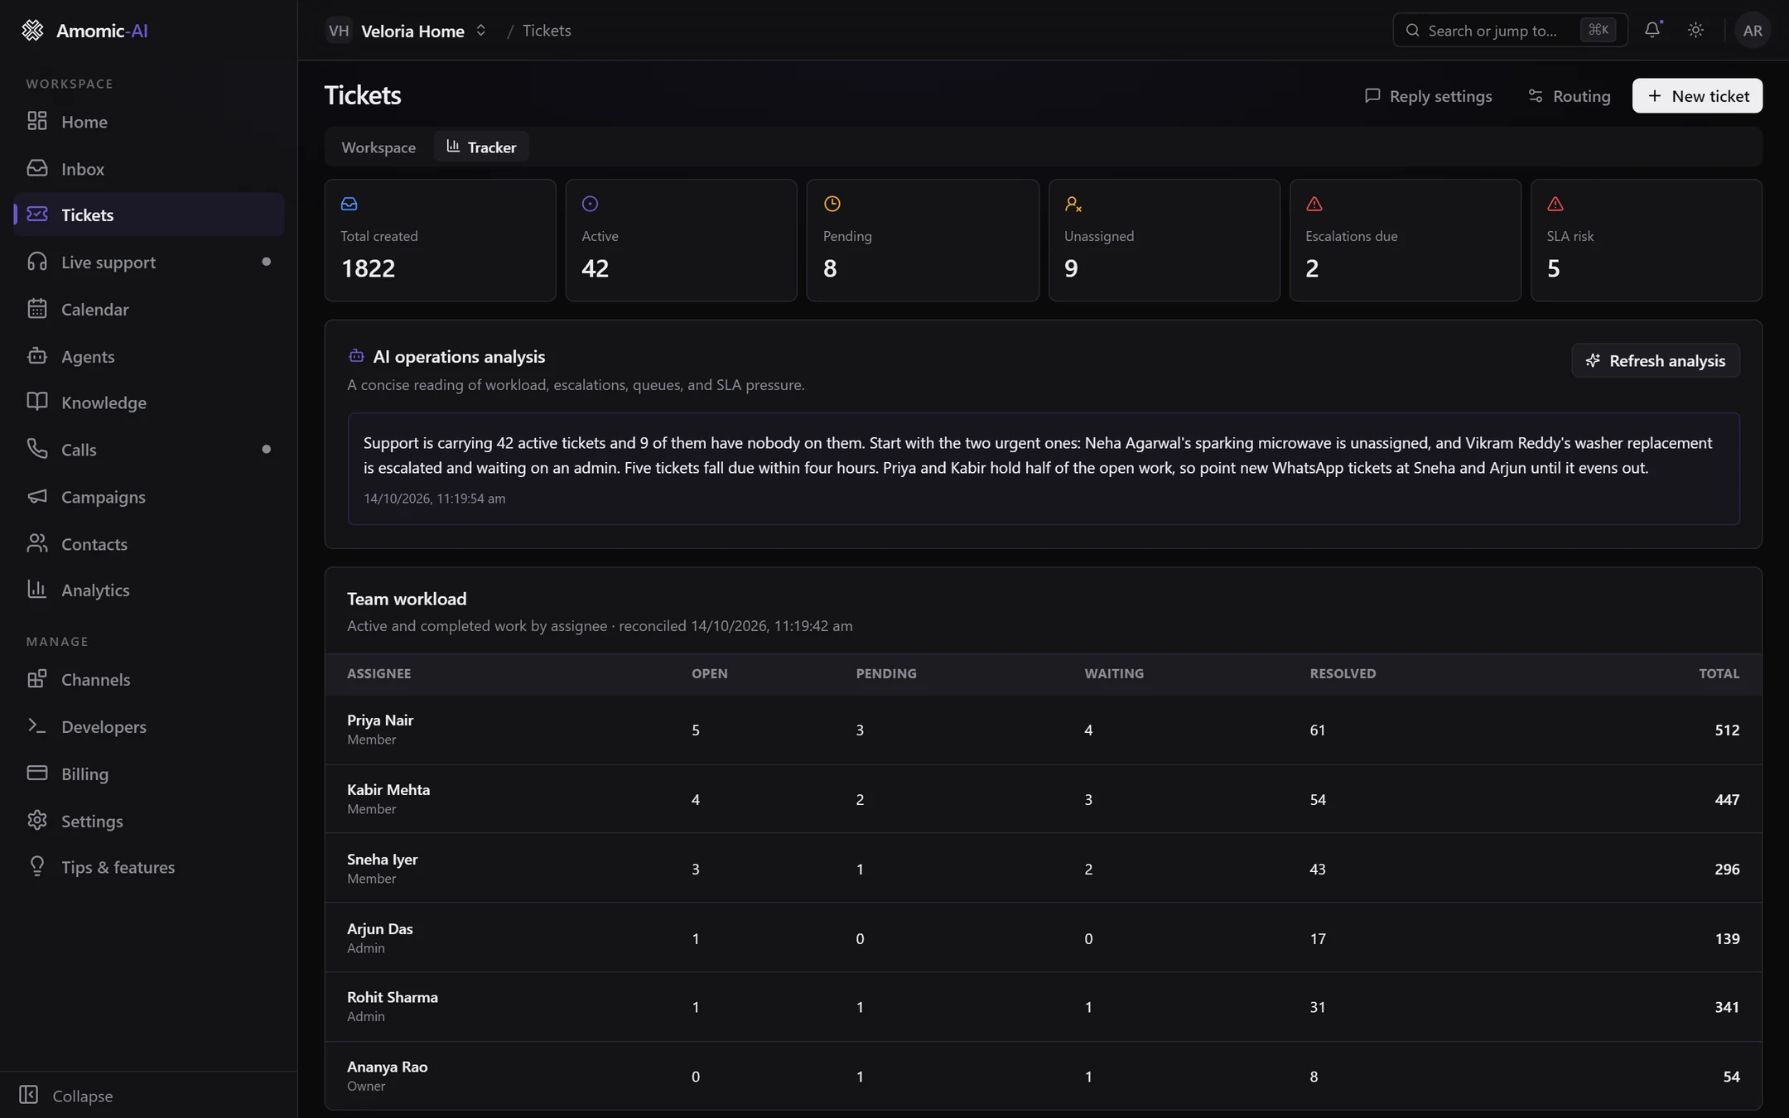Open Reply settings

point(1428,96)
